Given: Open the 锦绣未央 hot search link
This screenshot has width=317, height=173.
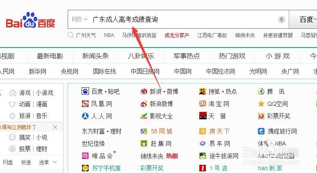Looking at the screenshot, I should tap(245, 35).
